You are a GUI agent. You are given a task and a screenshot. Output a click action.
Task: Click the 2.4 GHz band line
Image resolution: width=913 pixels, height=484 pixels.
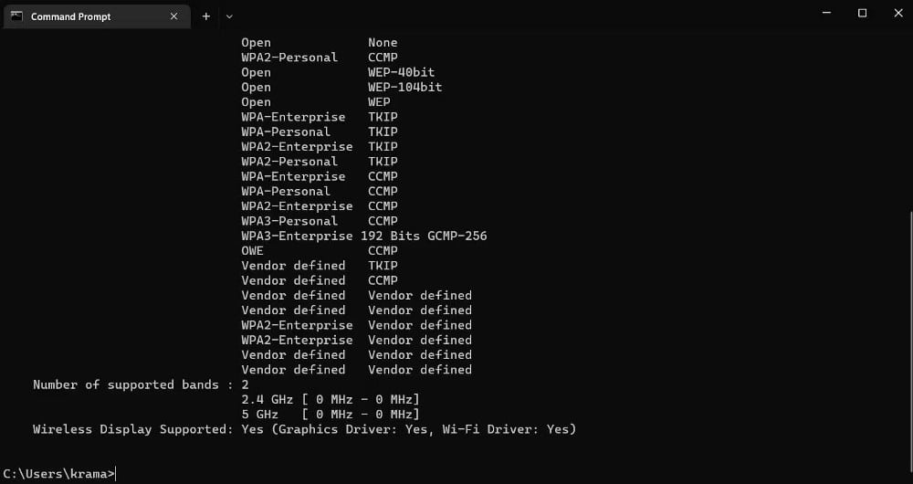(x=330, y=399)
